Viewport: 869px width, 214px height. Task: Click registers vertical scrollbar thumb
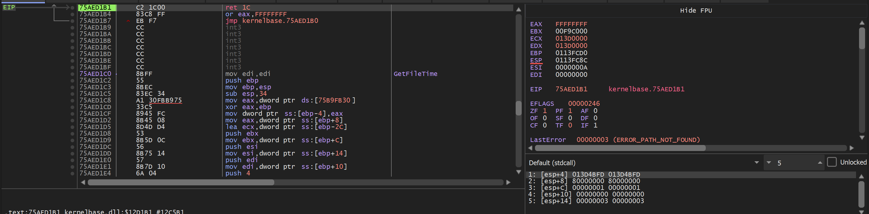point(862,38)
